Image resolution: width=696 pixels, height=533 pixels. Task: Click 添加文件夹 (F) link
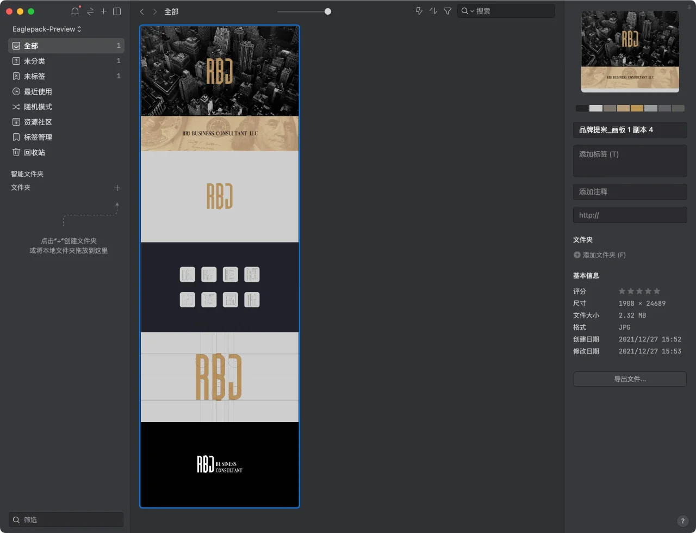[600, 255]
